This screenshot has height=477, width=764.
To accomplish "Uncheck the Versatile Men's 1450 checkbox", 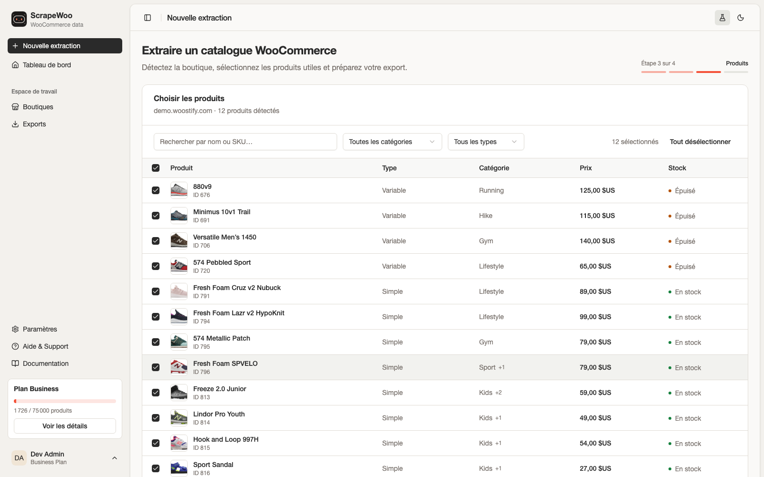I will point(156,241).
